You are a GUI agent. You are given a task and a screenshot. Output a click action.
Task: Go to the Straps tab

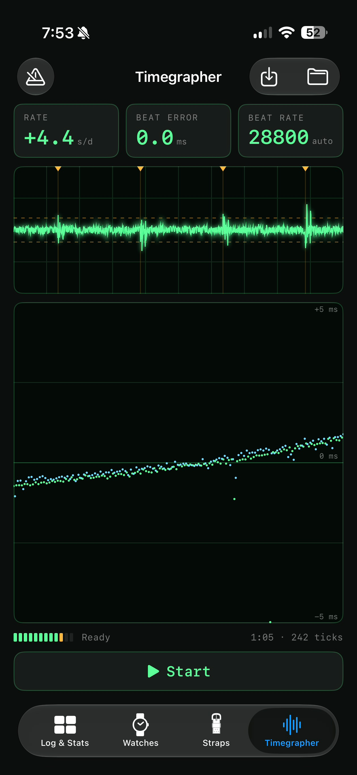(216, 730)
